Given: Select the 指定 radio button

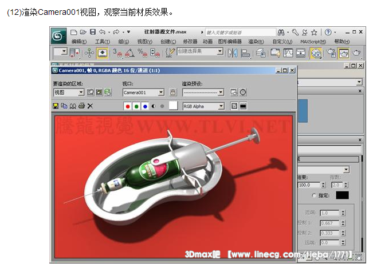Looking at the screenshot, I should pyautogui.click(x=313, y=195).
